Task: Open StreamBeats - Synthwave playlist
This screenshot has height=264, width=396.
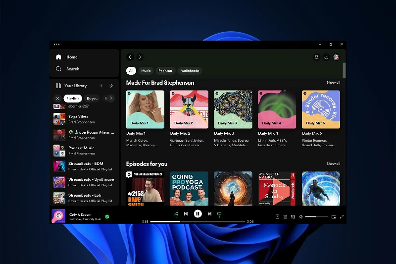Action: coord(84,182)
